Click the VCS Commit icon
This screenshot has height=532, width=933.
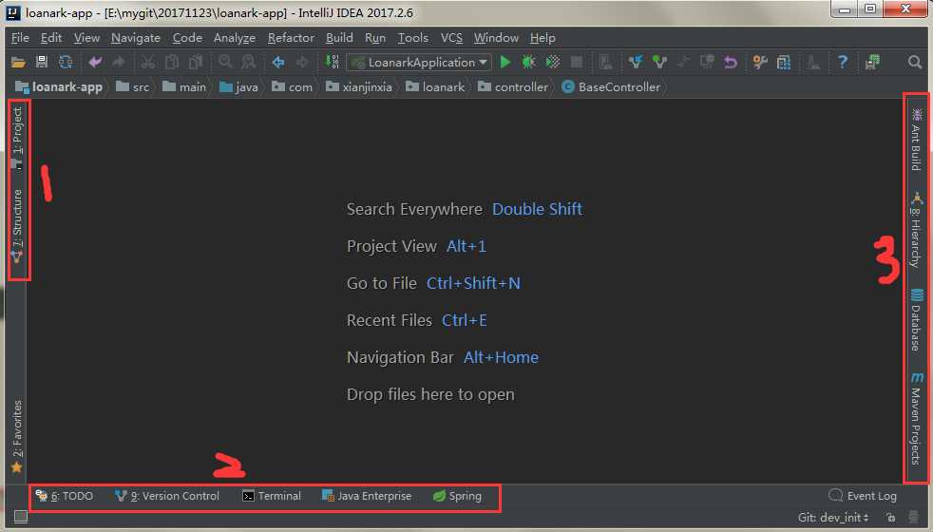click(659, 62)
